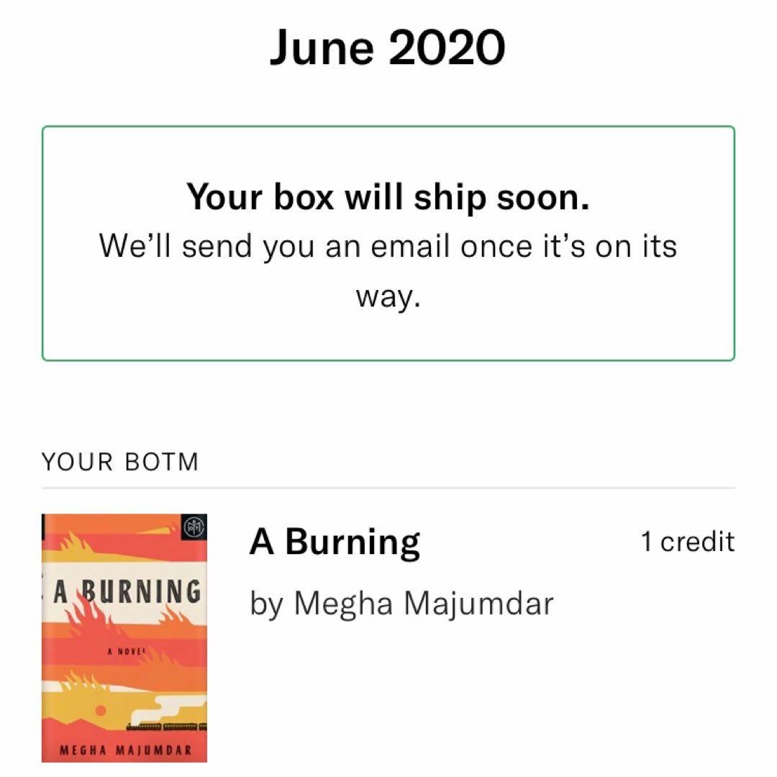
Task: Tap the June 2020 heading
Action: point(388,47)
